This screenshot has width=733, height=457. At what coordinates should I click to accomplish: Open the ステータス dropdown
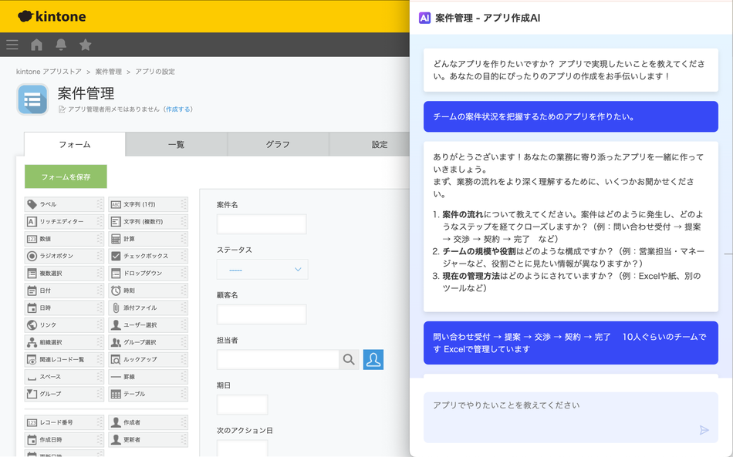coord(262,270)
